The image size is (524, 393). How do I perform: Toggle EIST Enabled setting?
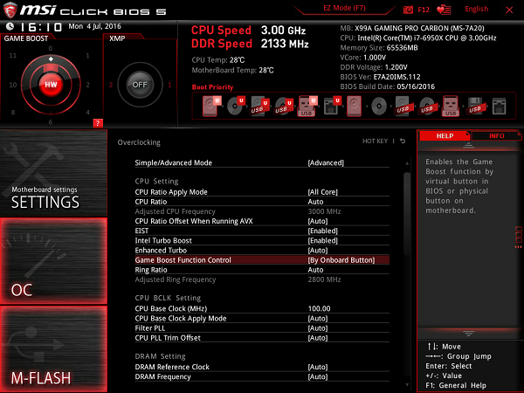pos(322,231)
